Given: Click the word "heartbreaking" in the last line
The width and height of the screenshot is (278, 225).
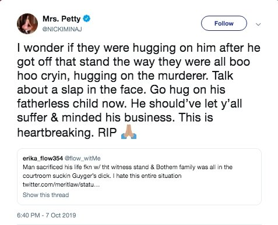Looking at the screenshot, I should pos(54,132).
